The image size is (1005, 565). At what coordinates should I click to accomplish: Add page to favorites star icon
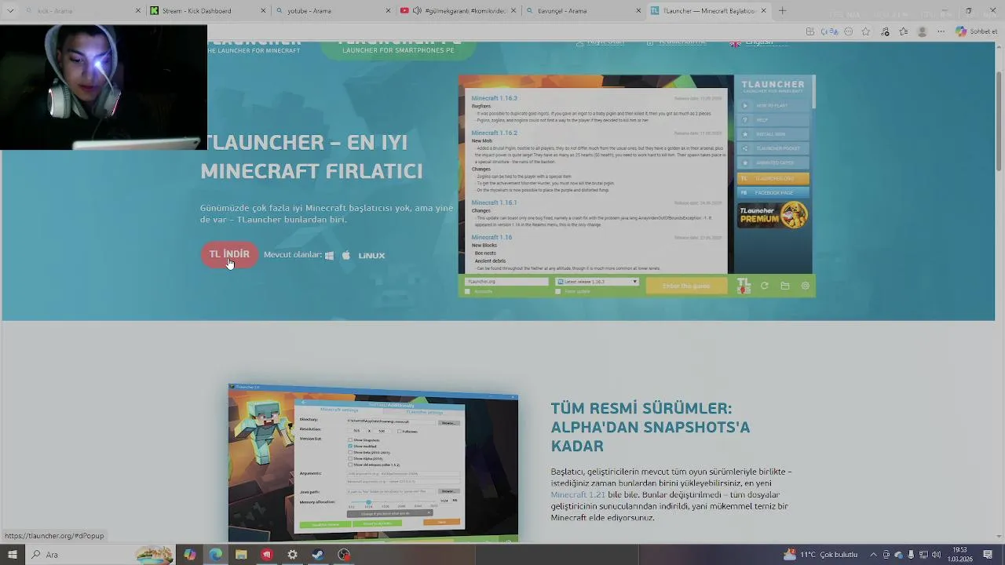click(866, 31)
